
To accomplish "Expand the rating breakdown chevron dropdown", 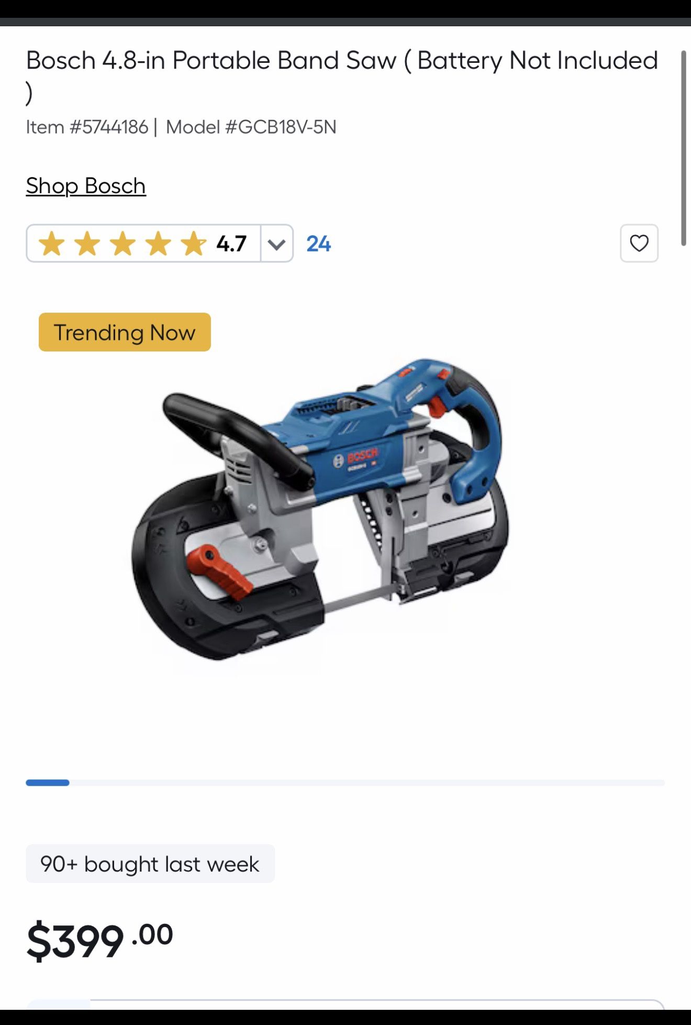I will [276, 244].
